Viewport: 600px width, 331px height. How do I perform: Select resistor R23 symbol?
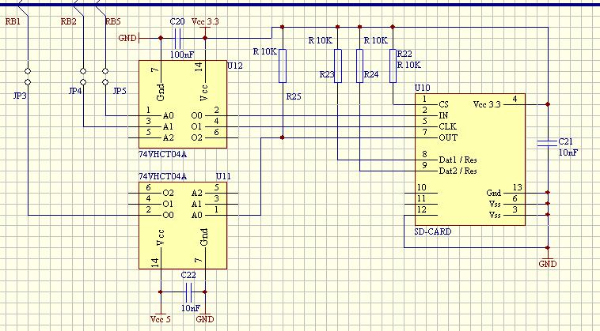[337, 66]
